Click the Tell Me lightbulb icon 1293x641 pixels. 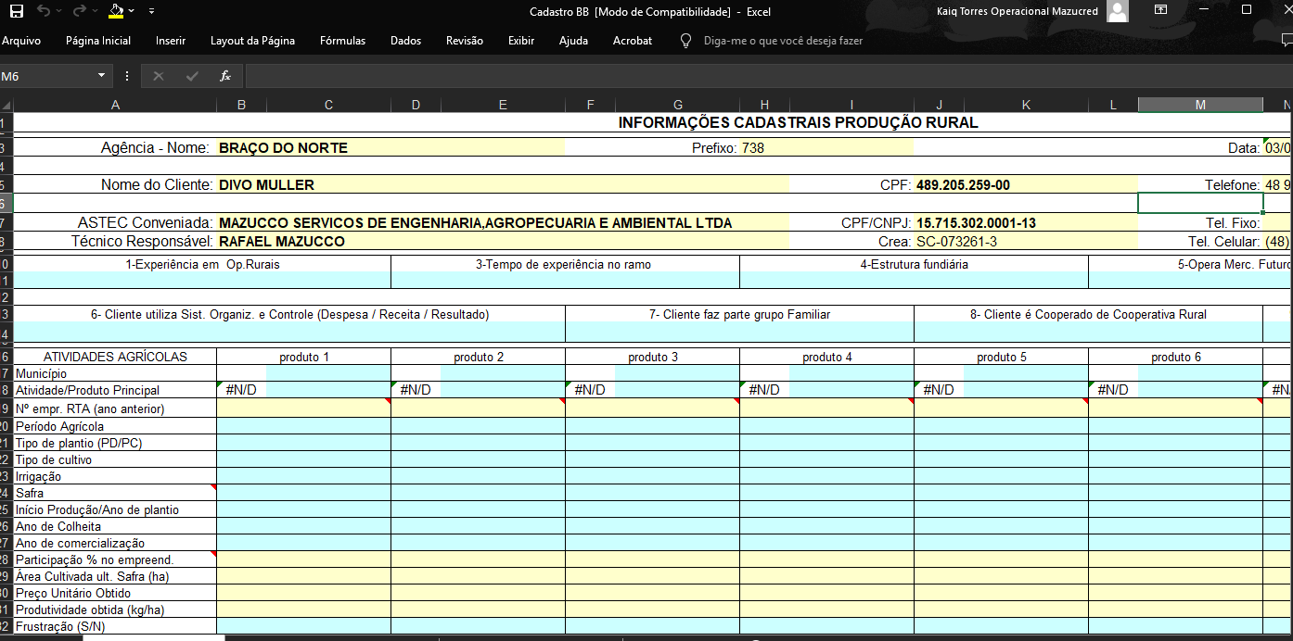click(x=686, y=41)
